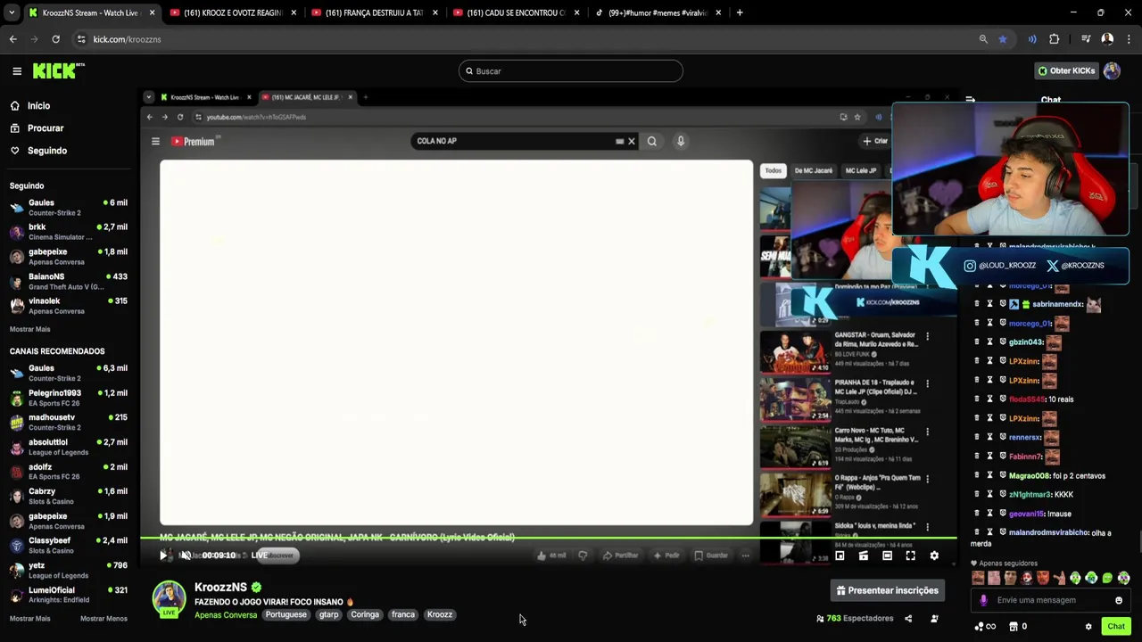Play the stream with the play button
This screenshot has height=642, width=1142.
click(163, 556)
